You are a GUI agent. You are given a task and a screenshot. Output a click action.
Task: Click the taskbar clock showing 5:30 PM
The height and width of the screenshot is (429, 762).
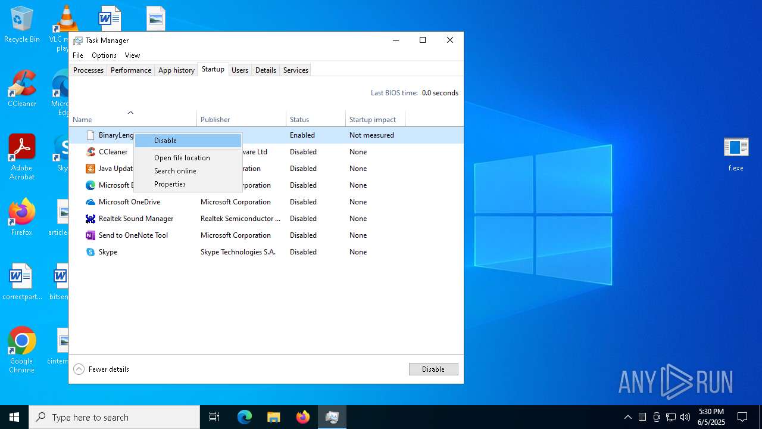coord(711,417)
